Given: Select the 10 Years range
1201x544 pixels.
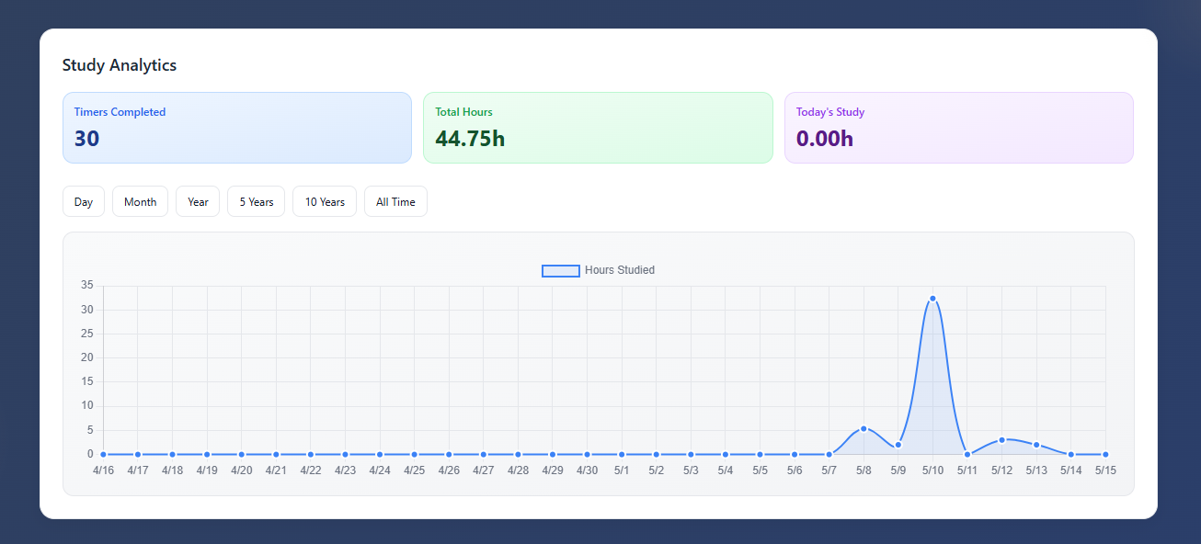Looking at the screenshot, I should coord(325,201).
